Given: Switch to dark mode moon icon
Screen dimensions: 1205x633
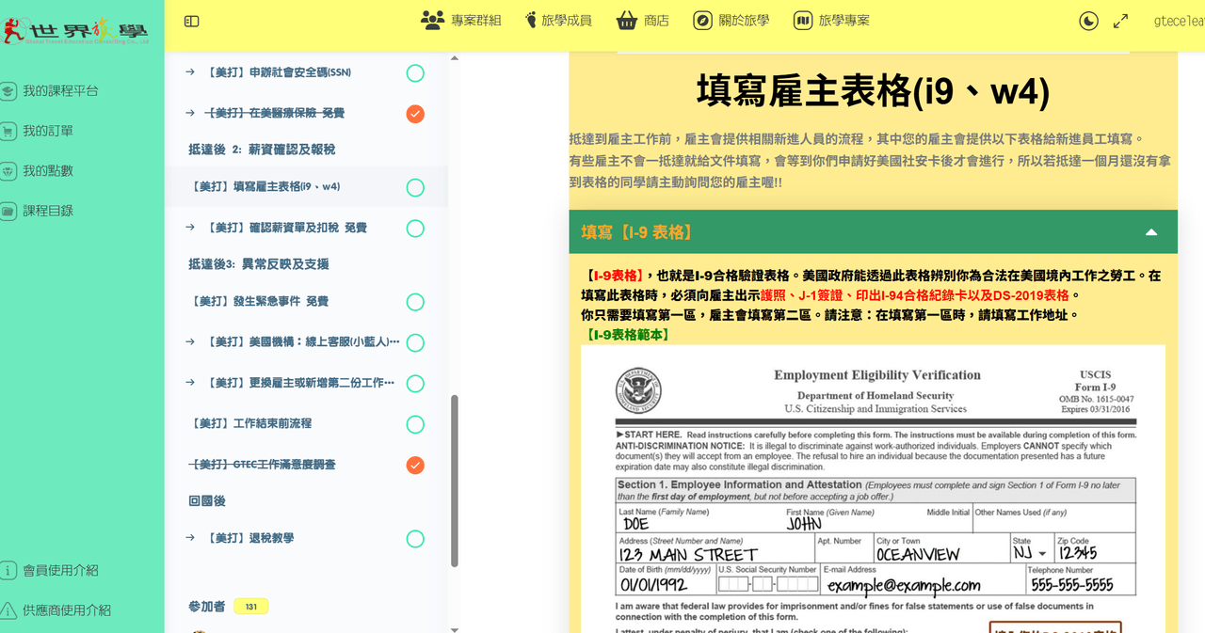Looking at the screenshot, I should pos(1088,21).
